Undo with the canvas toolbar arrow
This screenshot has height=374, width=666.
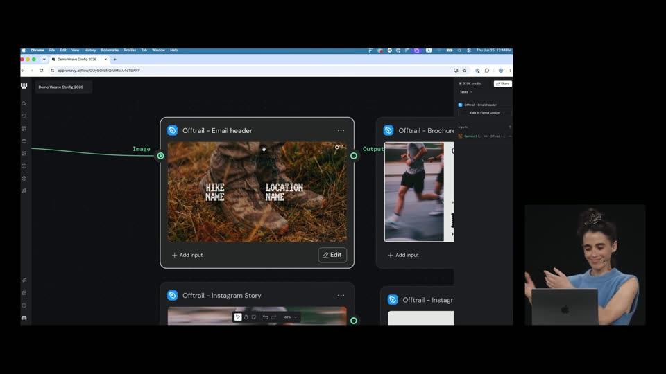click(266, 317)
